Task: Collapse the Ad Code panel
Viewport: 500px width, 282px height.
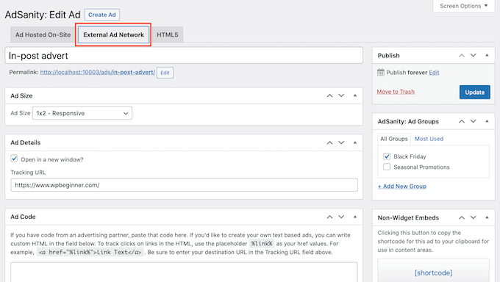Action: point(355,217)
